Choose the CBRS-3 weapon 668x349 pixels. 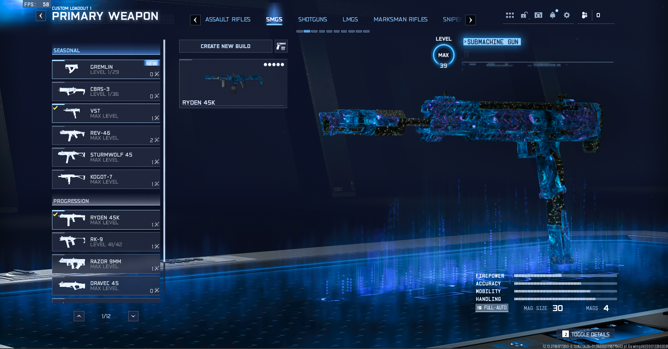click(106, 92)
